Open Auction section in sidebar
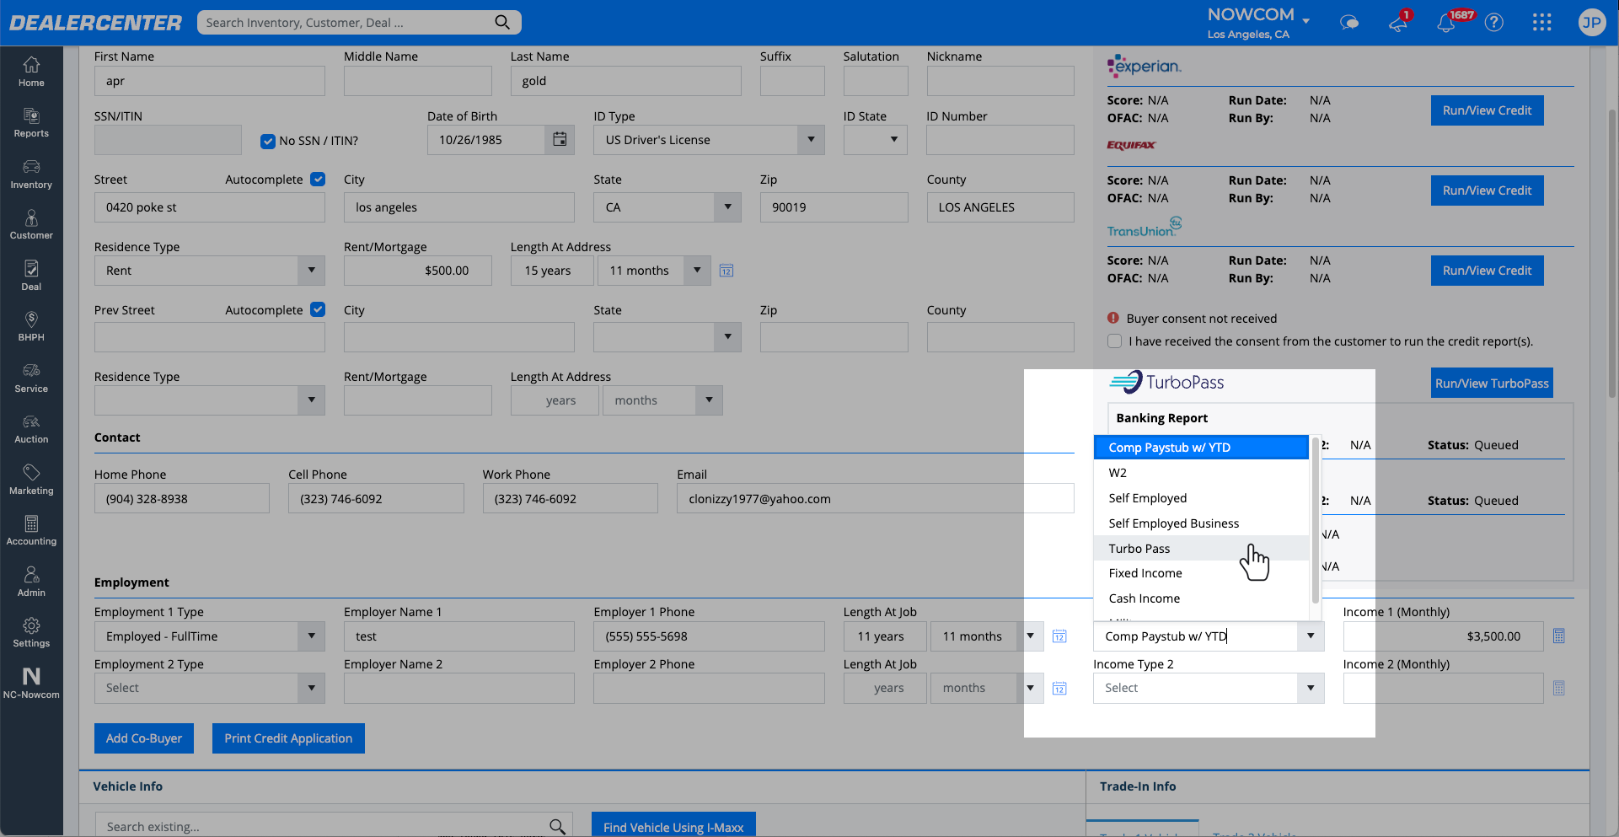The height and width of the screenshot is (837, 1619). pyautogui.click(x=31, y=429)
